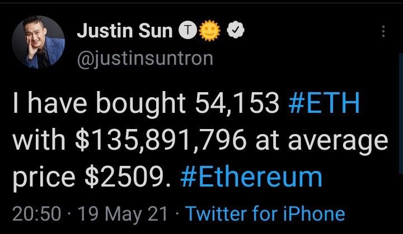
Task: Click the blue verified checkmark badge
Action: click(236, 30)
